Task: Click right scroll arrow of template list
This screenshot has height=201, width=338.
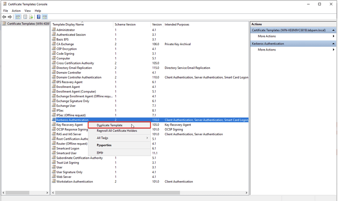Action: 246,193
